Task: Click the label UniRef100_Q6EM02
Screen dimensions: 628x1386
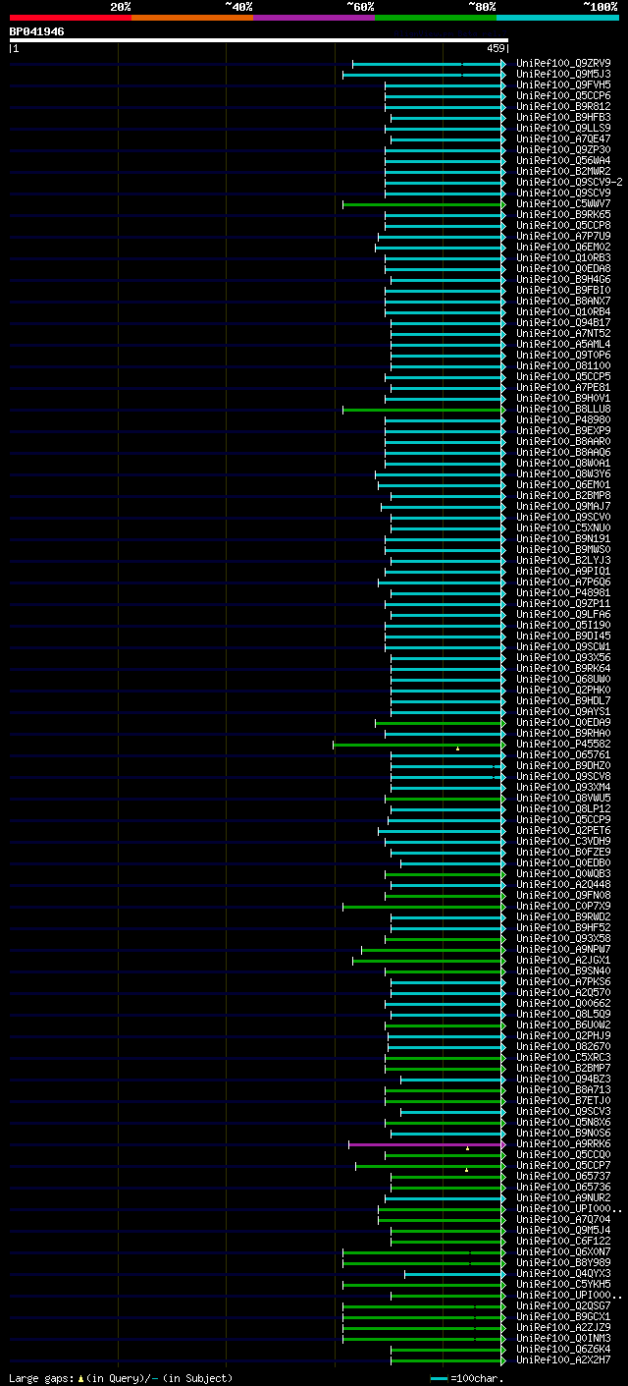Action: tap(563, 247)
